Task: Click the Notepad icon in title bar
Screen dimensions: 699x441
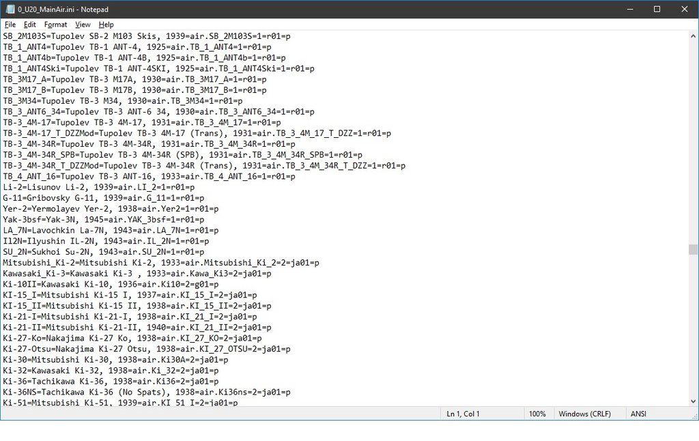Action: click(x=10, y=10)
